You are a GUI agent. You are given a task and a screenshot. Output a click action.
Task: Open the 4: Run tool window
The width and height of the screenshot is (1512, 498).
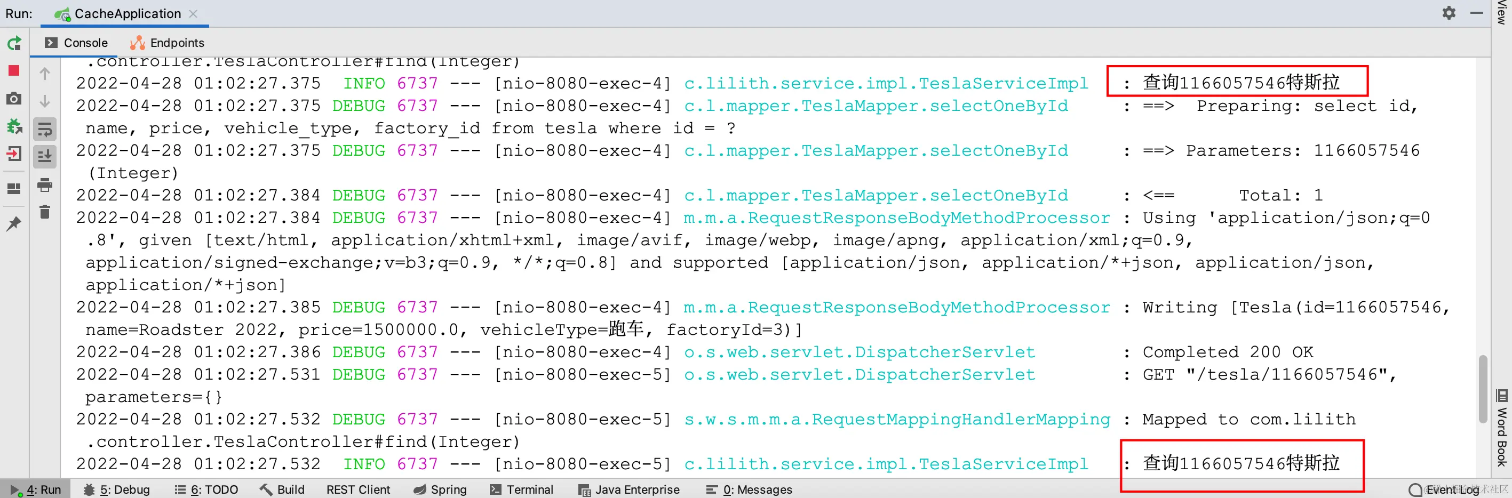[36, 490]
